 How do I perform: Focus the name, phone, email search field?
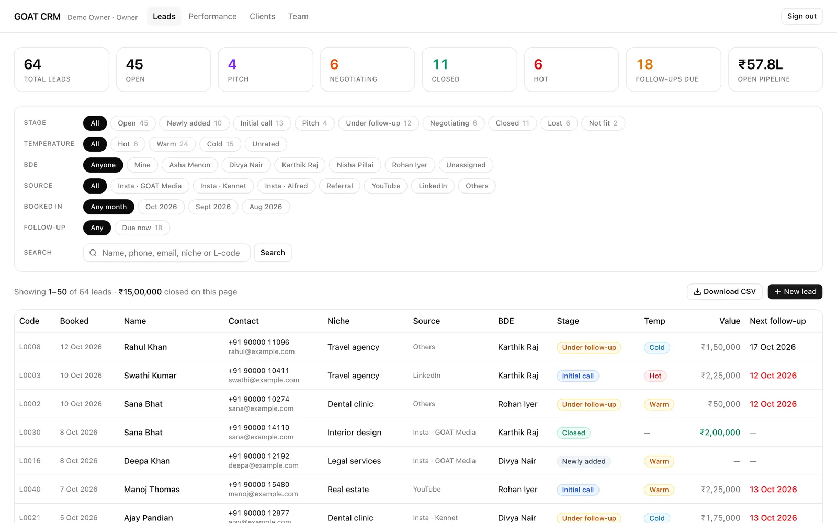tap(166, 253)
